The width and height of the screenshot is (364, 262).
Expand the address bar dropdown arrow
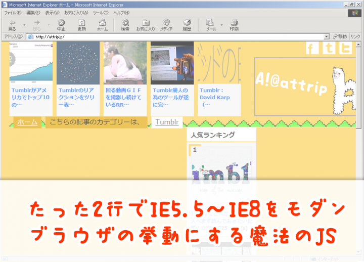coord(327,37)
